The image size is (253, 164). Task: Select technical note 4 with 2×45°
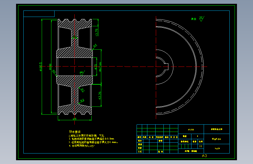82,146
